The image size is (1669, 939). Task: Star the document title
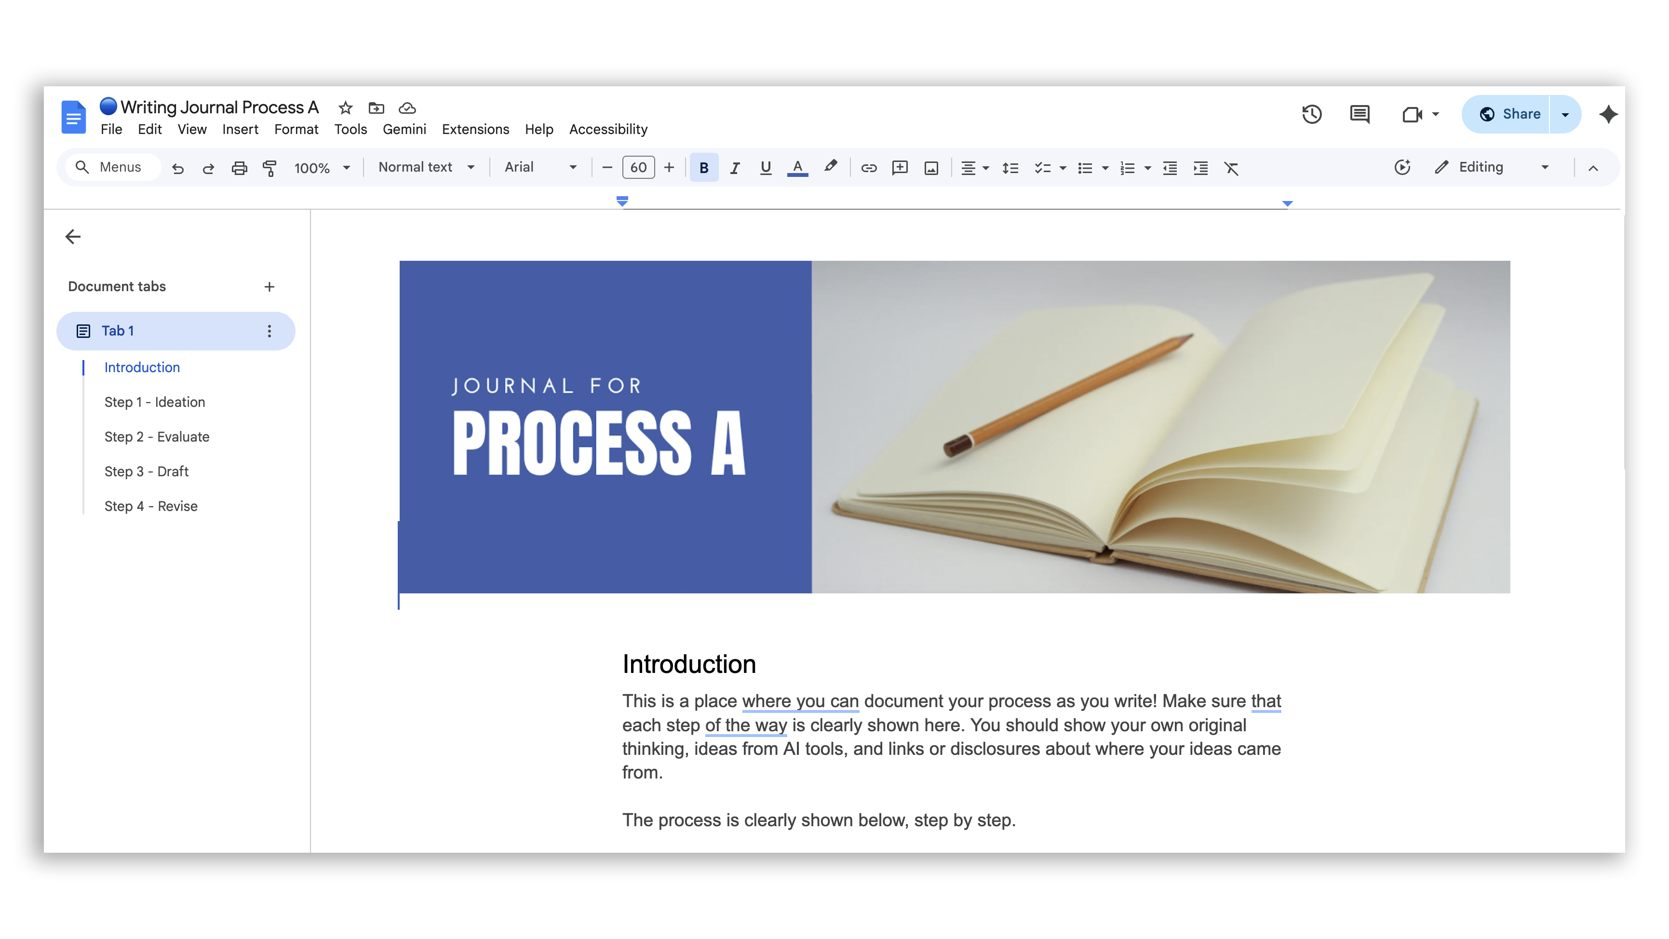pos(345,107)
